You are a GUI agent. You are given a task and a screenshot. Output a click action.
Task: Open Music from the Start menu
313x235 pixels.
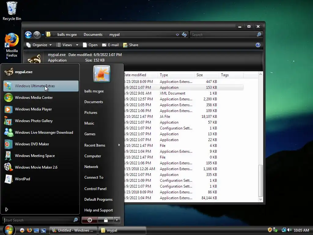(x=89, y=123)
